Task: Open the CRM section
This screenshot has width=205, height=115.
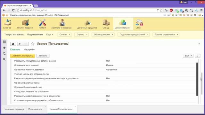Action: [x=139, y=24]
